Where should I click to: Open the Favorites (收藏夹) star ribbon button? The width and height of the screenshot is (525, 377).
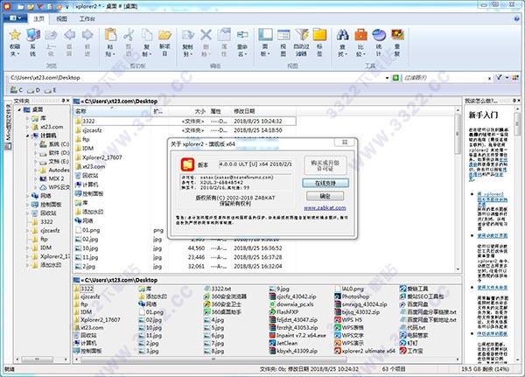pyautogui.click(x=14, y=42)
